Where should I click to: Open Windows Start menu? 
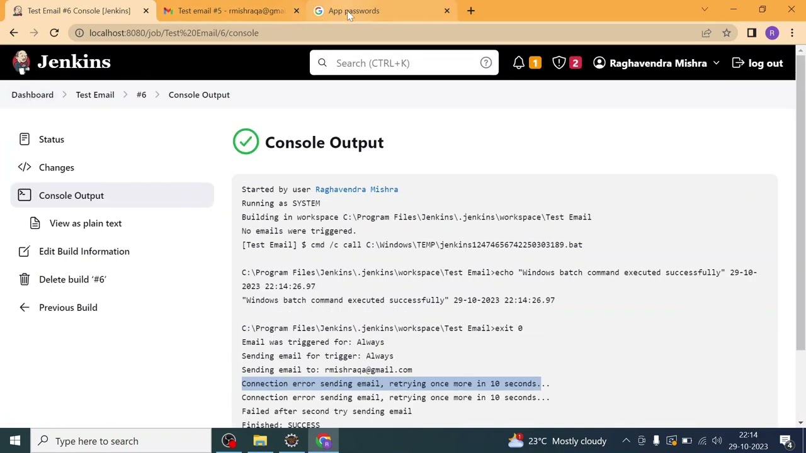[x=15, y=440]
